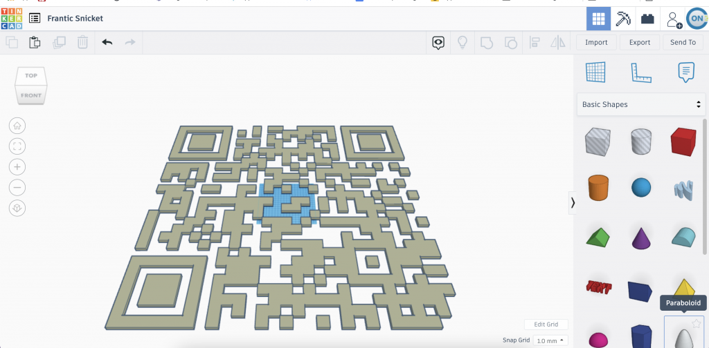Screen dimensions: 709x348
Task: Select the red Text shape
Action: coord(599,287)
